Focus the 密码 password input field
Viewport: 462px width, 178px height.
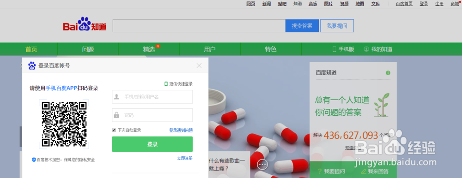pyautogui.click(x=152, y=115)
